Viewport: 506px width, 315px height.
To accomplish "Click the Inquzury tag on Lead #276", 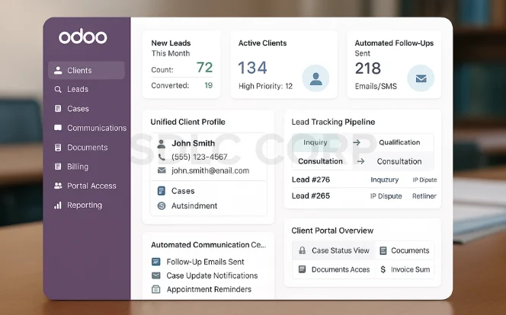I will click(x=384, y=180).
